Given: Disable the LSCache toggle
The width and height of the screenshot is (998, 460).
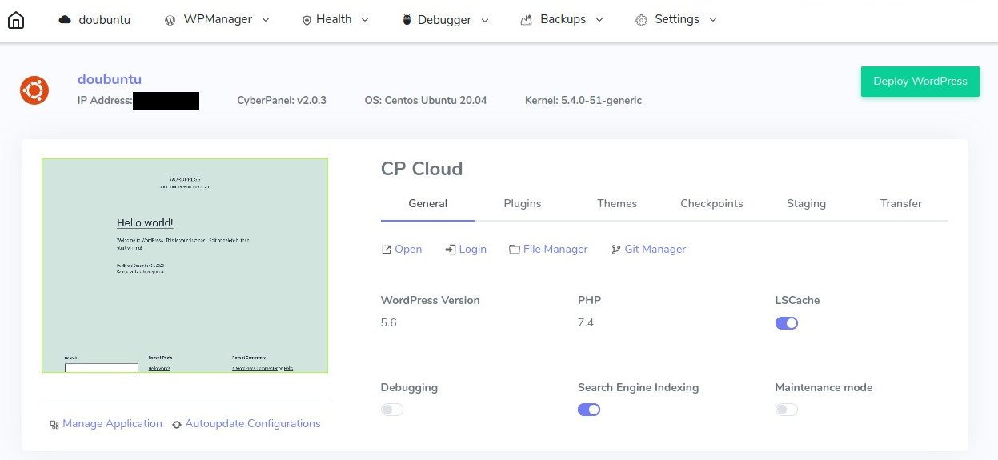Looking at the screenshot, I should point(787,323).
